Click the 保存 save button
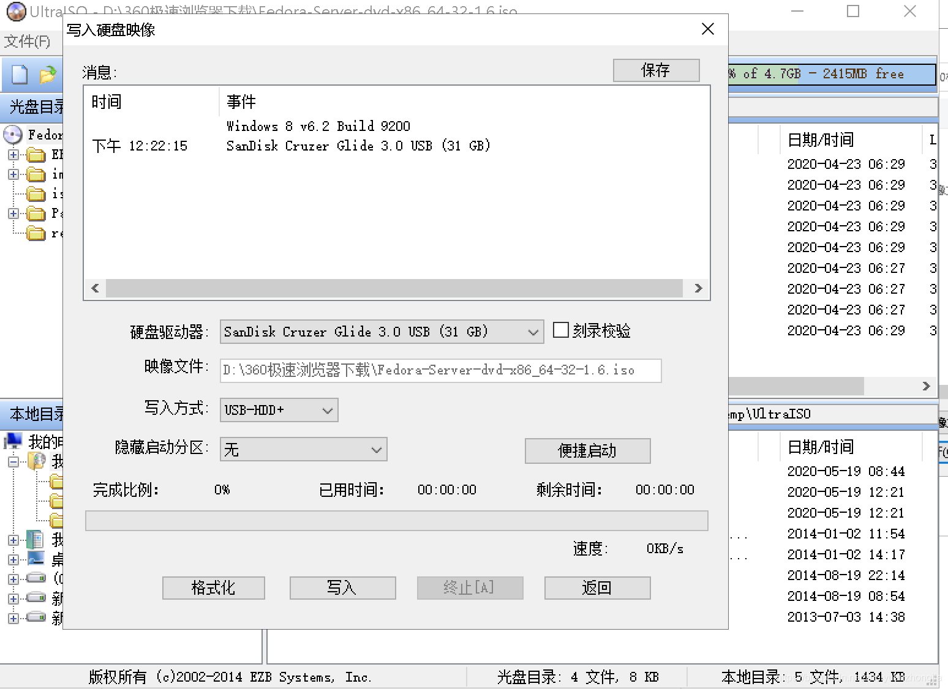This screenshot has width=948, height=689. 656,70
